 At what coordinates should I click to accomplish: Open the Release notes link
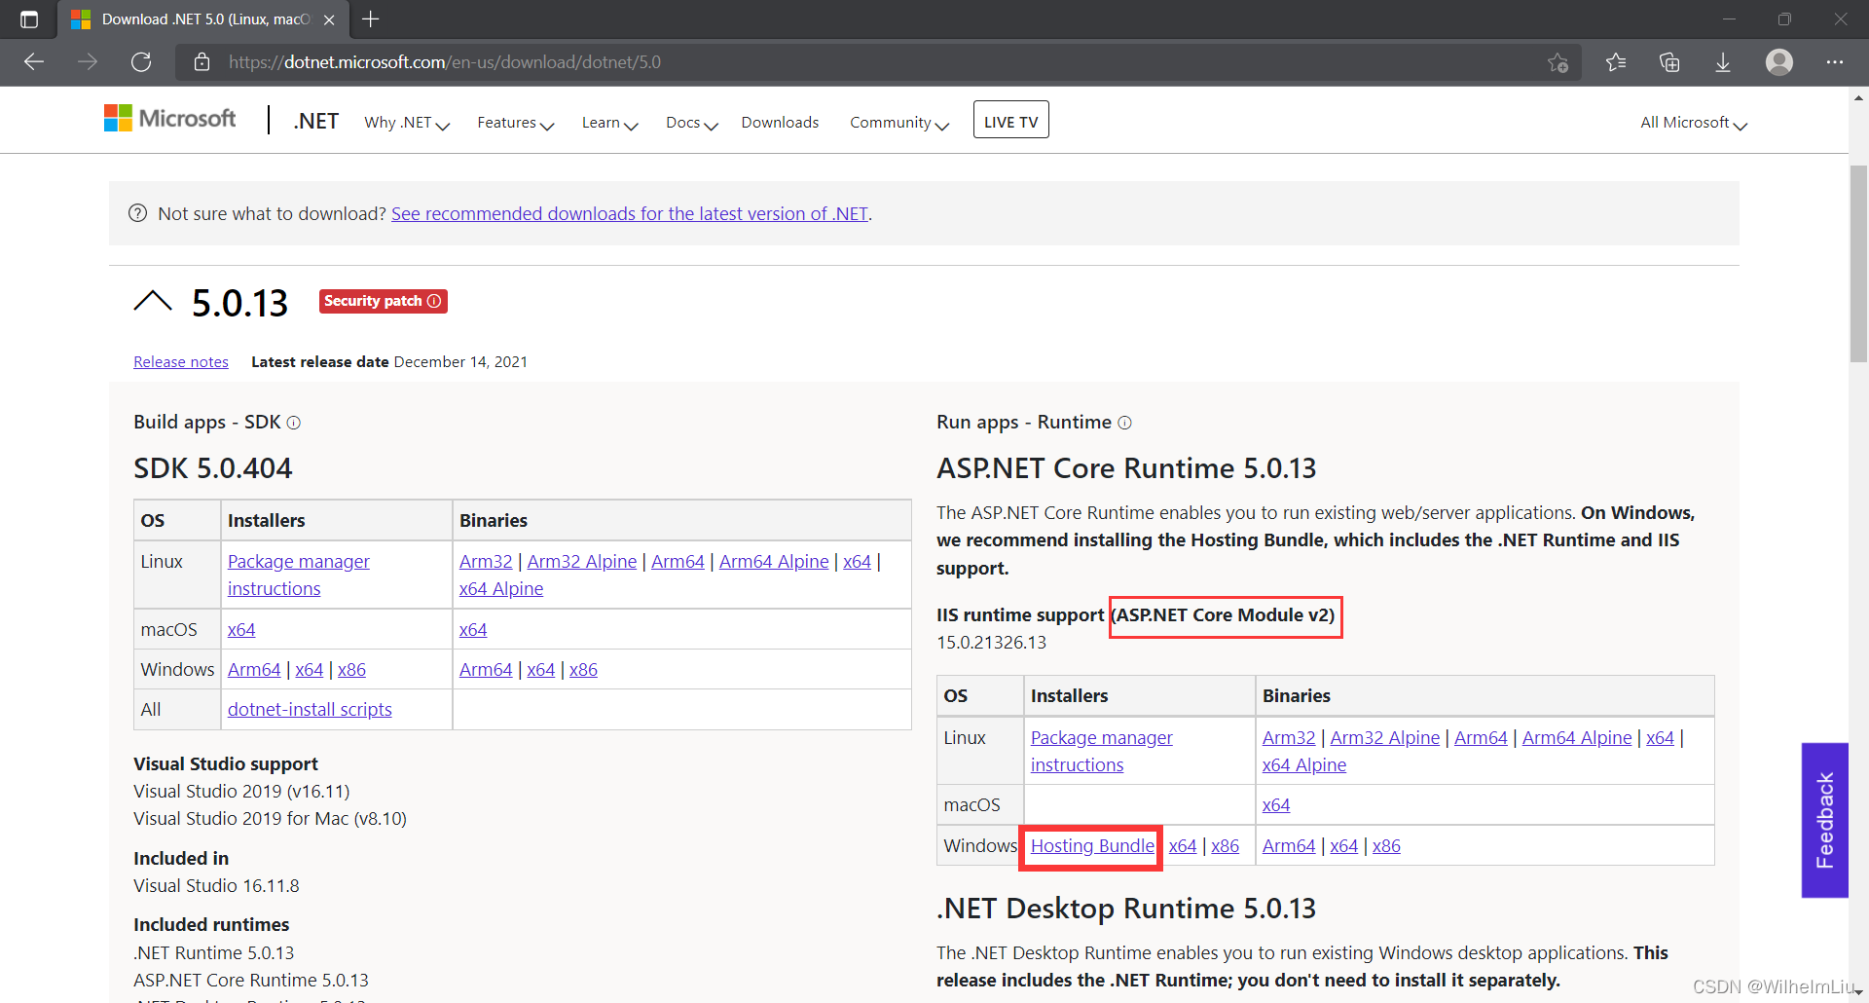(x=181, y=362)
